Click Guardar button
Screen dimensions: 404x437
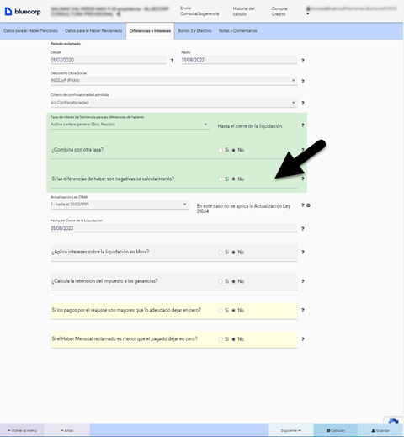pyautogui.click(x=380, y=430)
